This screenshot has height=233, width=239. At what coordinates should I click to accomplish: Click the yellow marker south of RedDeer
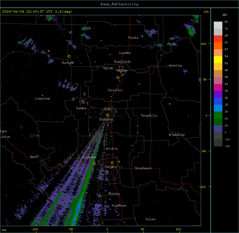(x=118, y=78)
